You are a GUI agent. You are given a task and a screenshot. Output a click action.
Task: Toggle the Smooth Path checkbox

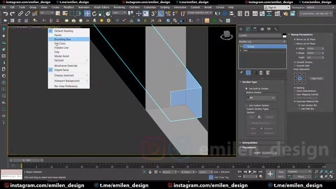pos(295,66)
